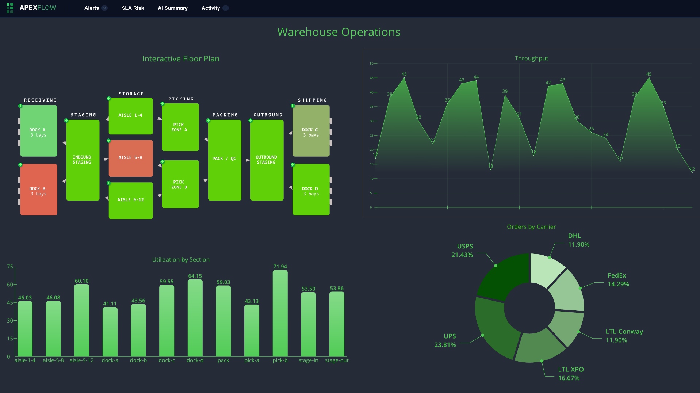The width and height of the screenshot is (700, 393).
Task: Expand Aisle 1-4 using its plus icon
Action: pyautogui.click(x=108, y=99)
